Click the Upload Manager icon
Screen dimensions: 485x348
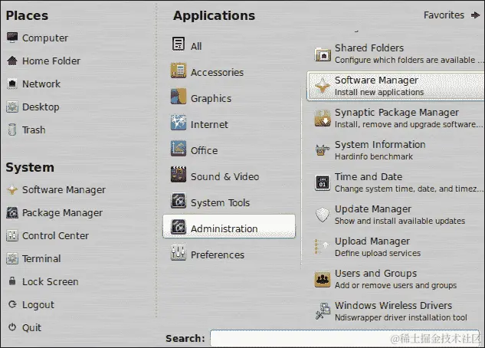[322, 247]
